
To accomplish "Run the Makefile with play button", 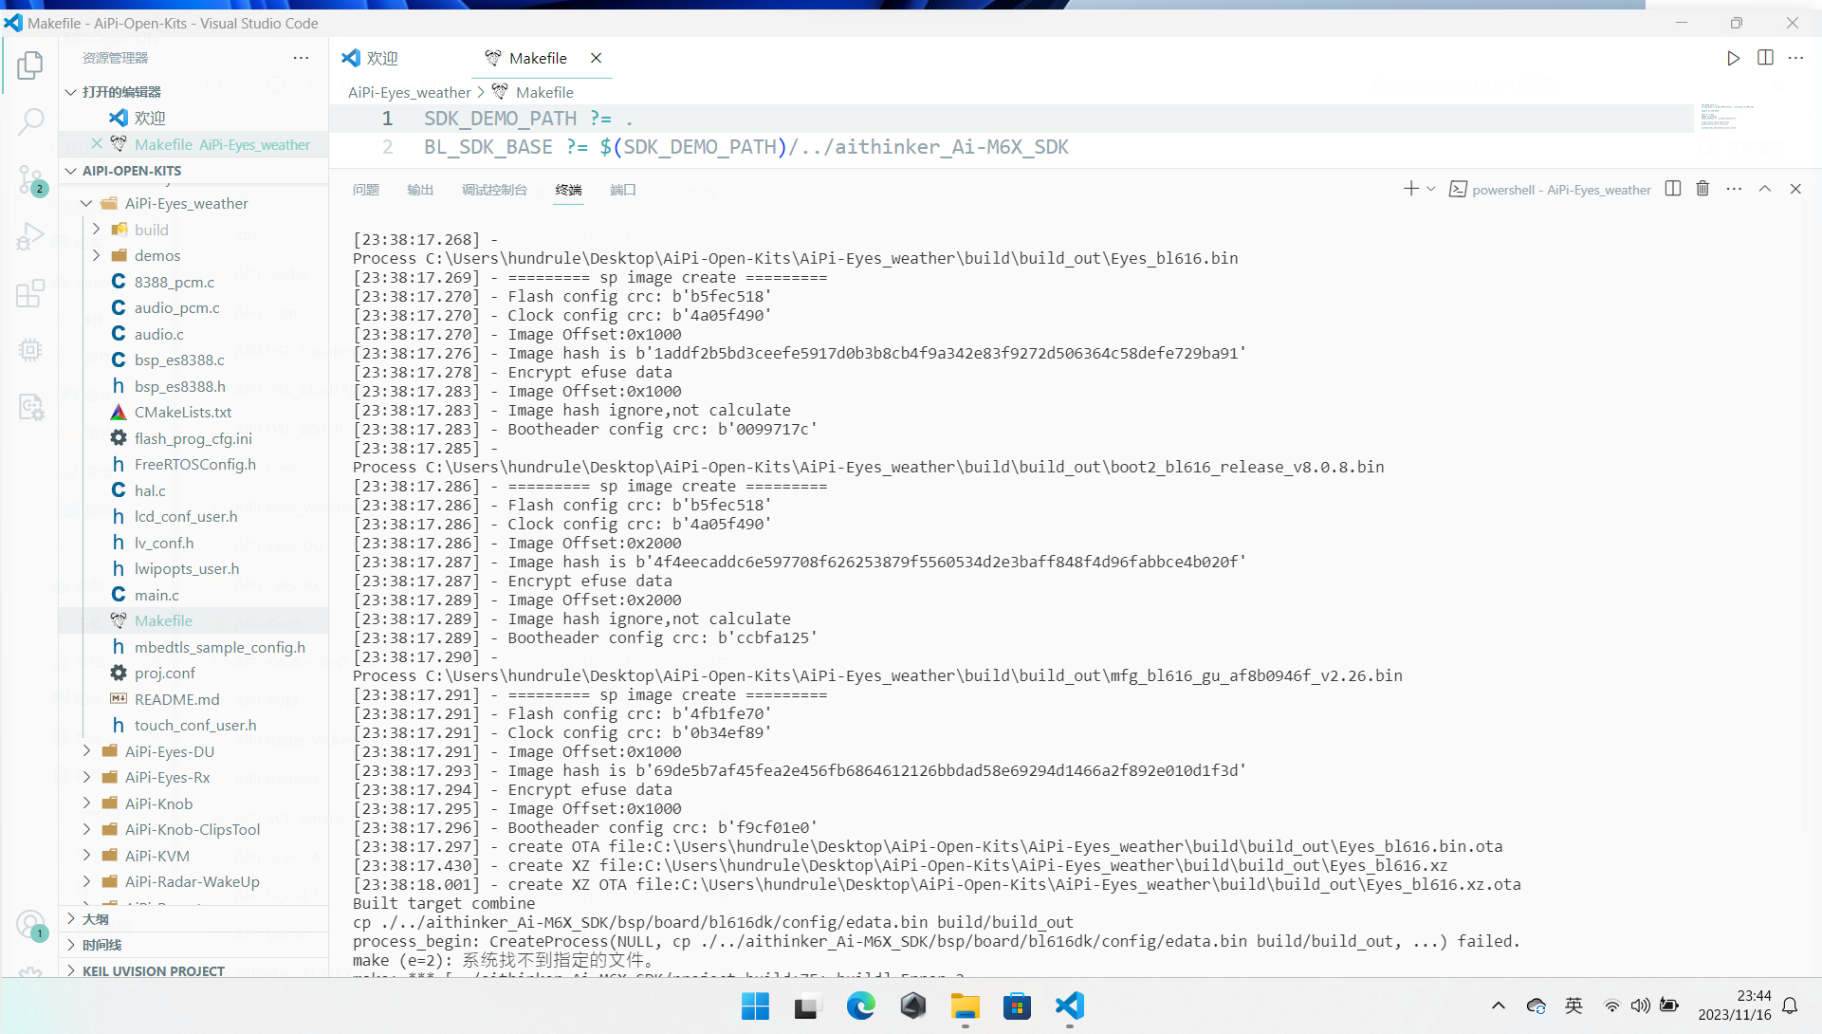I will (x=1733, y=58).
